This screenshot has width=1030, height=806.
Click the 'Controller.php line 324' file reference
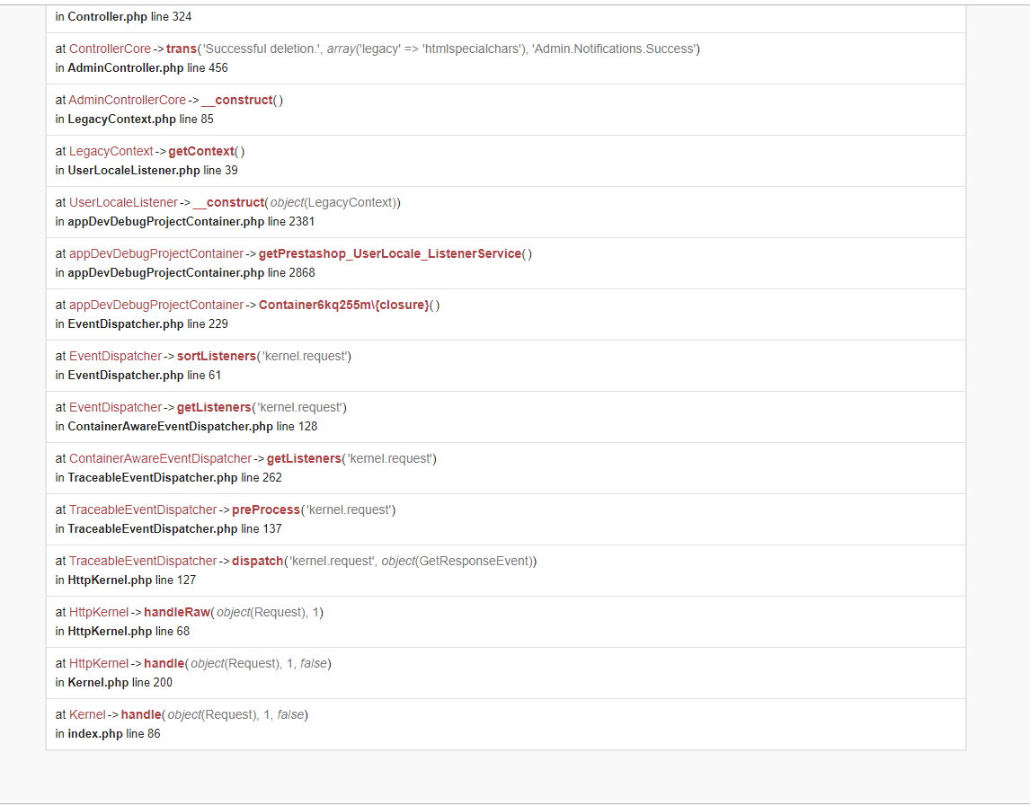(129, 16)
